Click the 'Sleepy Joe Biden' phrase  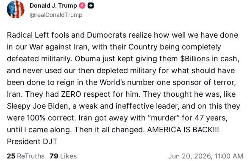(x=37, y=106)
